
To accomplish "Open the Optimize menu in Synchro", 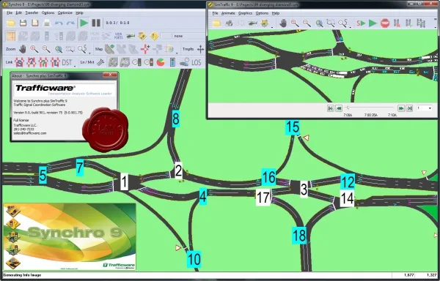I will click(65, 13).
